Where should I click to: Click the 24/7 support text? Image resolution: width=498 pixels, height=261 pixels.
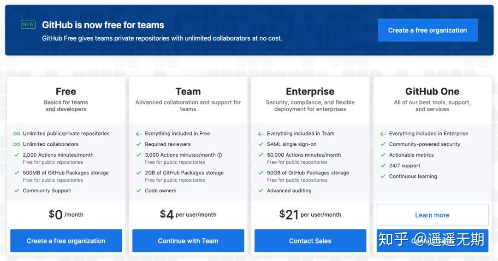coord(405,166)
